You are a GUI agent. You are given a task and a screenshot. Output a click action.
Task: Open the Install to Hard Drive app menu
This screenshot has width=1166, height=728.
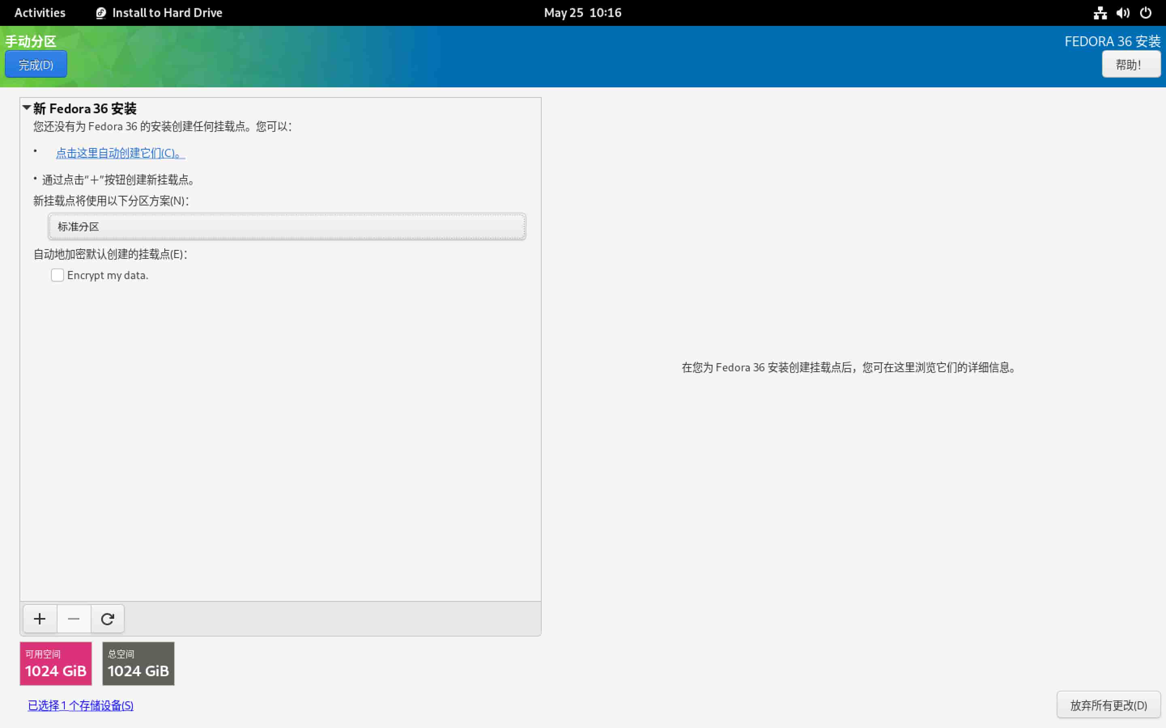159,13
